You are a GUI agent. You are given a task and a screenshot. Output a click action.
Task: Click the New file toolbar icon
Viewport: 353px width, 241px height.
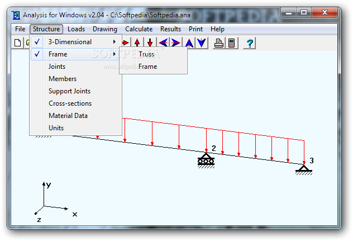tap(17, 42)
